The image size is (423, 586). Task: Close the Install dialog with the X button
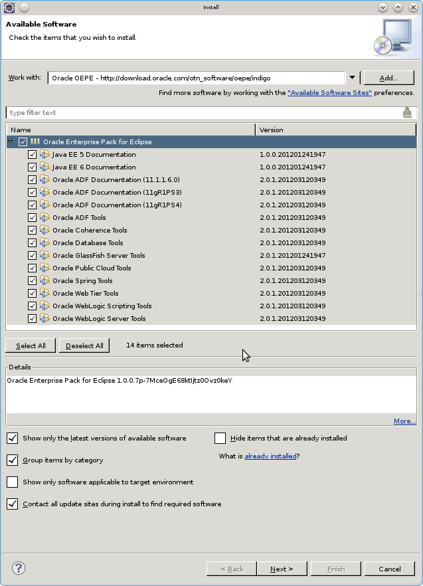[413, 7]
